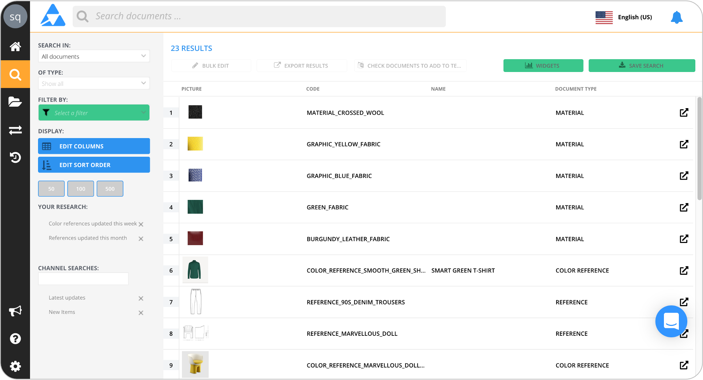Open the megaphone announcements icon
This screenshot has width=703, height=380.
[15, 311]
